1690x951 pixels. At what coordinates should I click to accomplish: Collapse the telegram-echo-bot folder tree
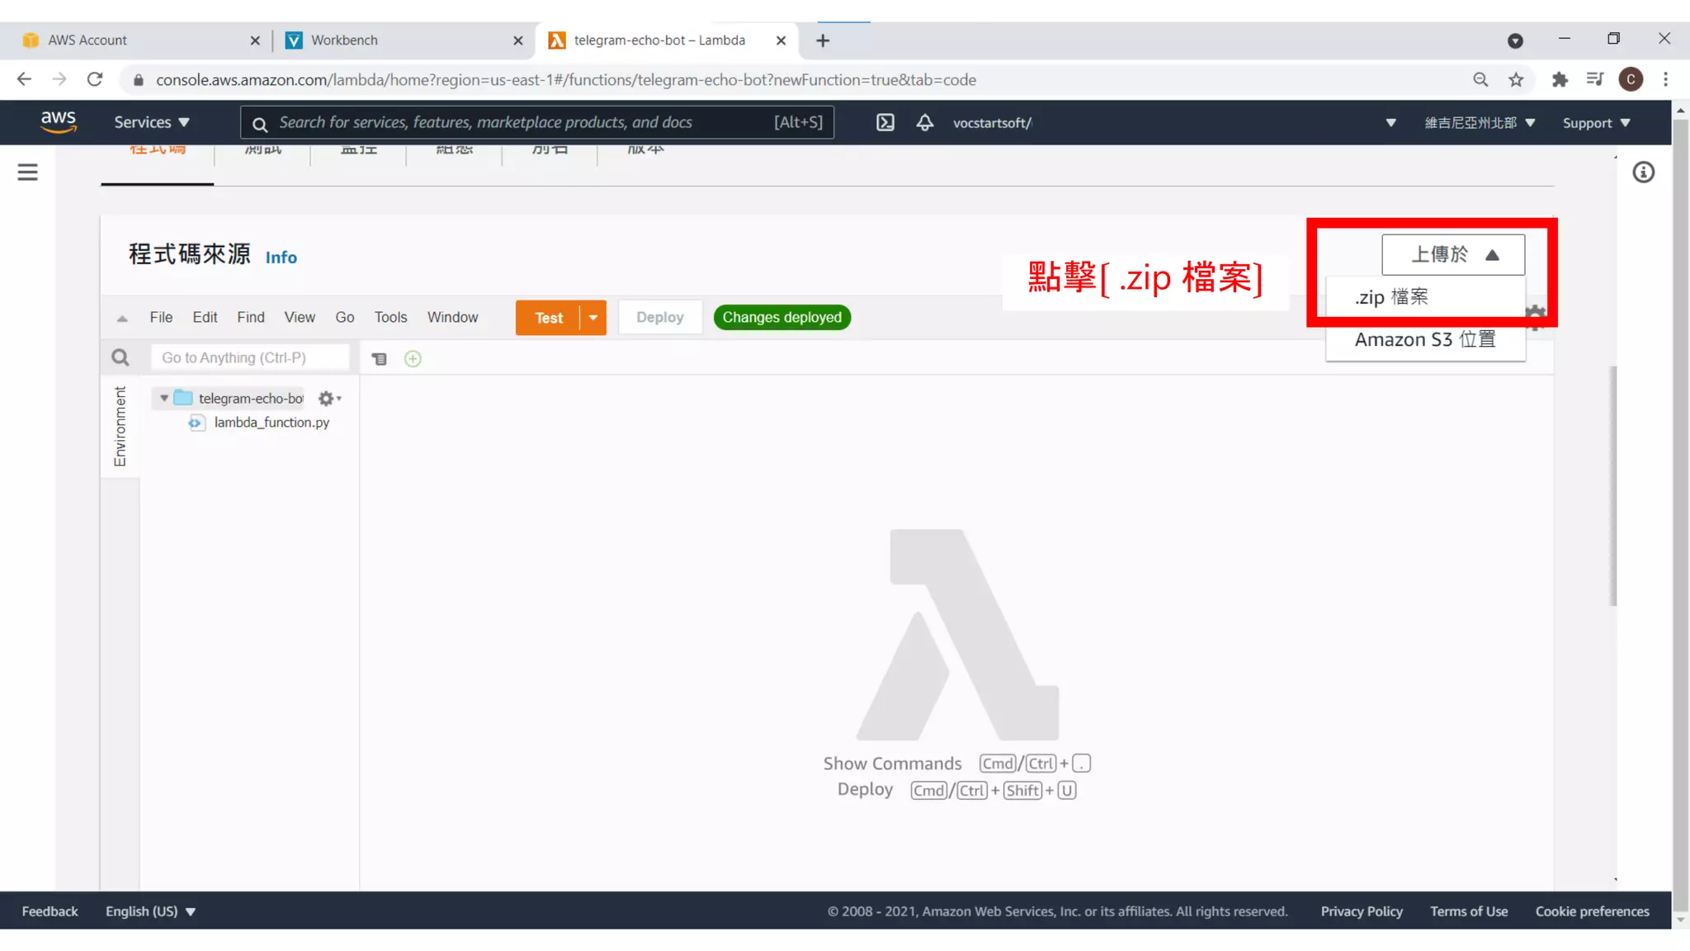[164, 399]
